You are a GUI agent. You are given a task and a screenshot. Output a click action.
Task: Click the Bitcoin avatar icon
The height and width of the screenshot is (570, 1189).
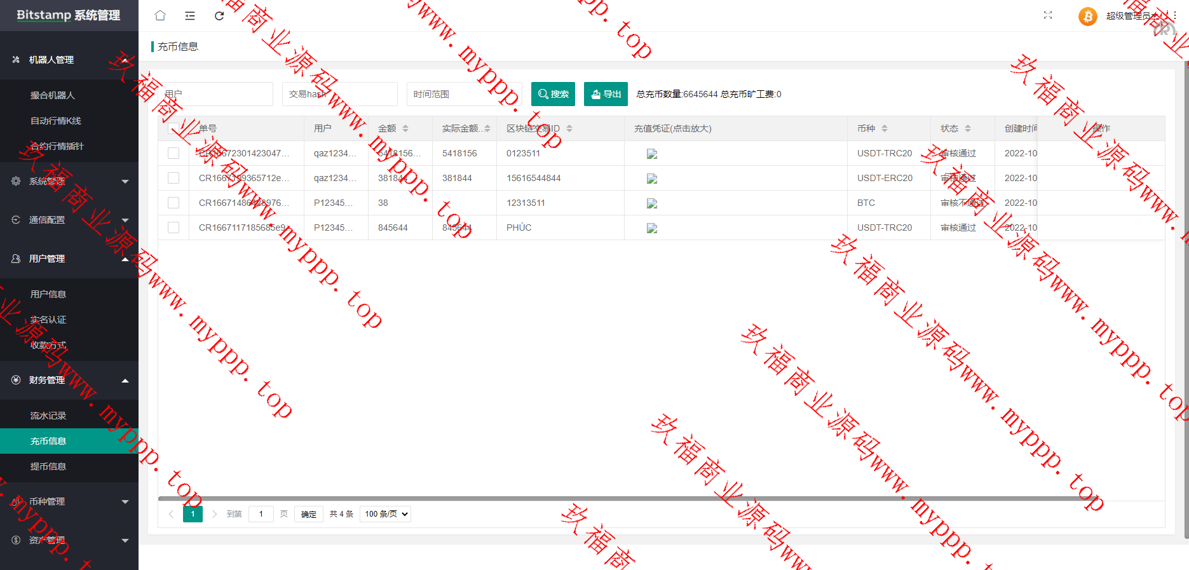coord(1087,16)
